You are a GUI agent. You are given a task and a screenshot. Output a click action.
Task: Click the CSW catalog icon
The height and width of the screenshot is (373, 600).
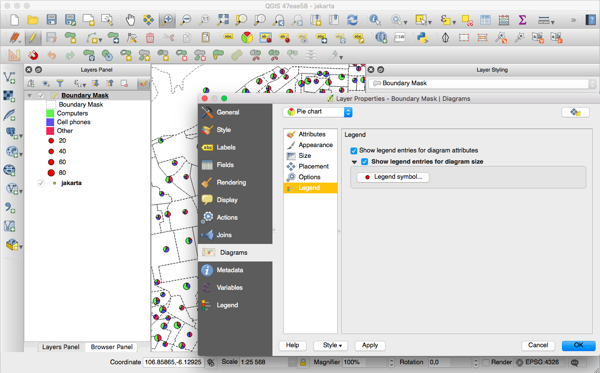point(400,37)
